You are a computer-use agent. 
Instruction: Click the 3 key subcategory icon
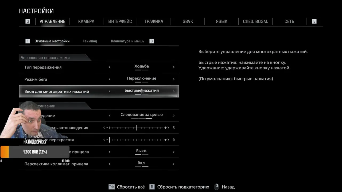[152, 41]
